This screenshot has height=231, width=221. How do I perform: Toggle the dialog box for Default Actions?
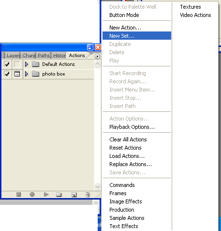tap(17, 64)
